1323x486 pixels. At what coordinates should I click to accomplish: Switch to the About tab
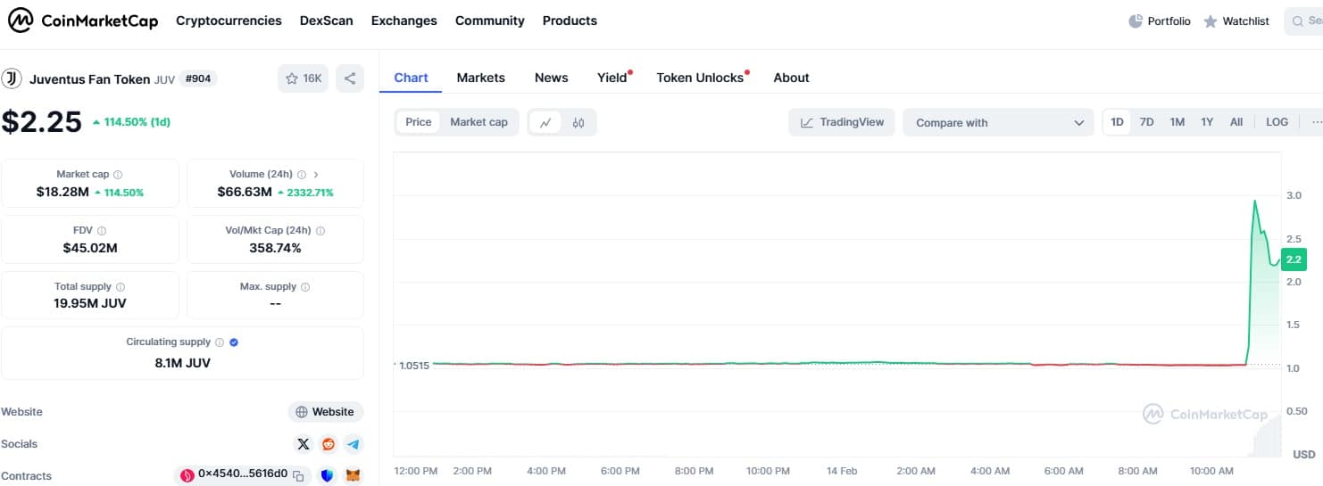(x=791, y=78)
